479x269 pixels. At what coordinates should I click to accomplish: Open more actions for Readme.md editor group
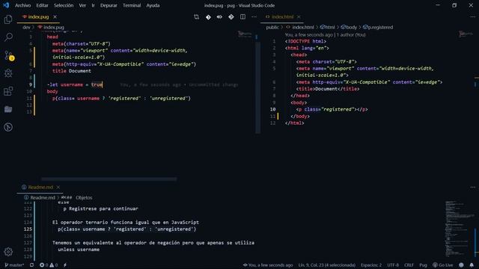[x=472, y=188]
